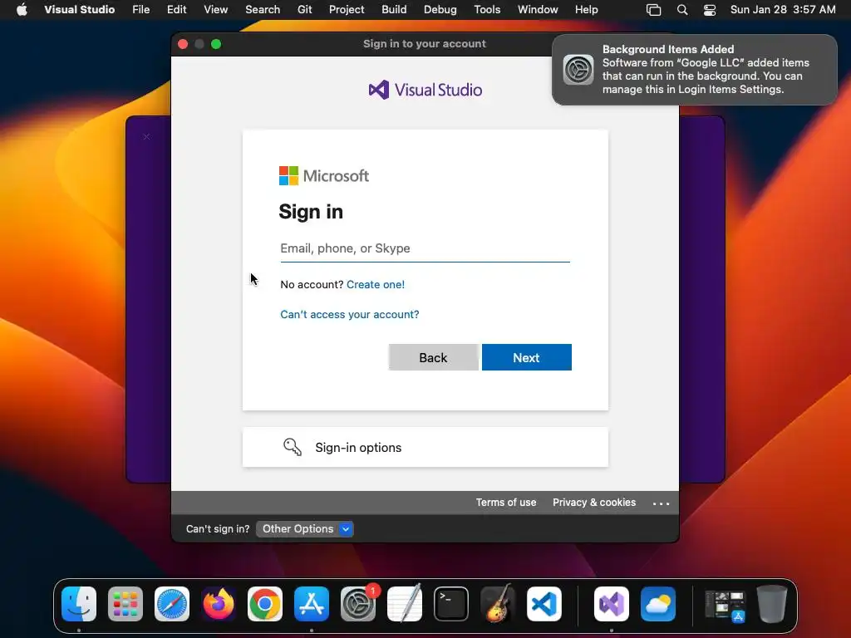Open the Window menu

[x=538, y=10]
